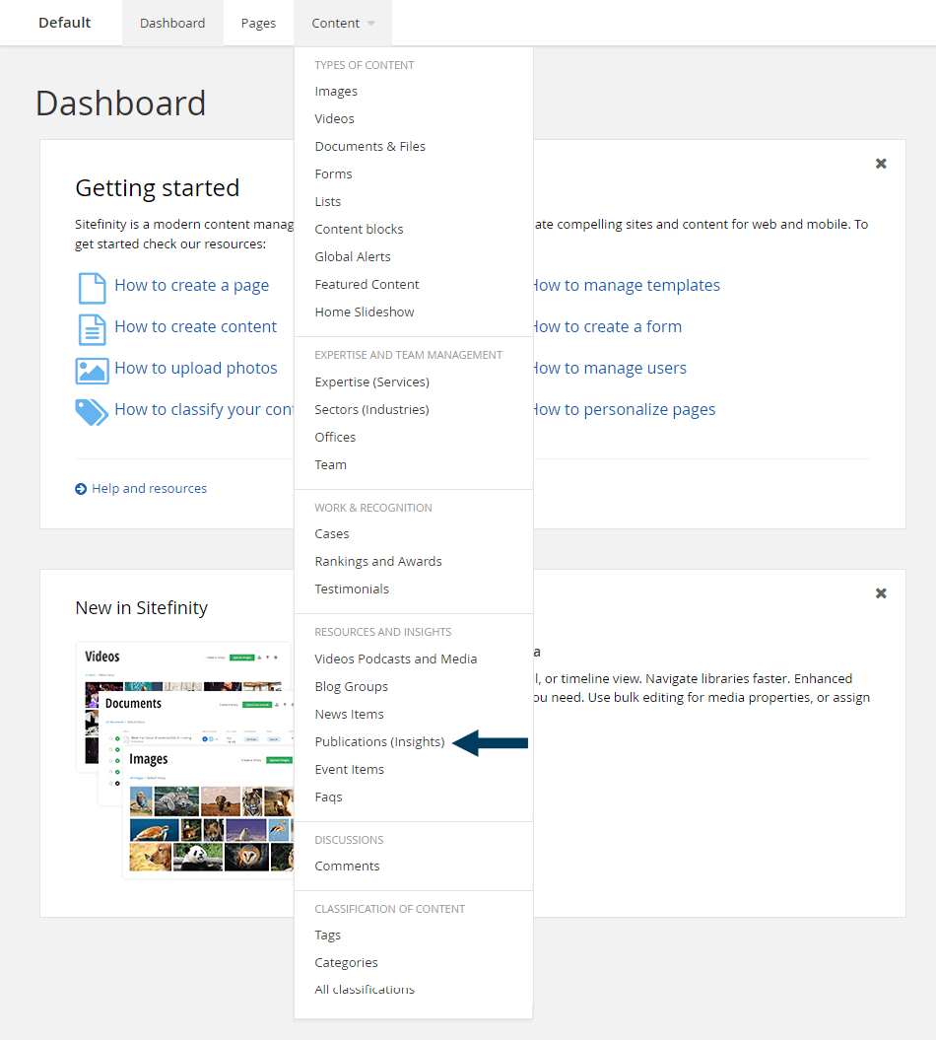Image resolution: width=936 pixels, height=1040 pixels.
Task: Click the Dashboard page heading
Action: point(120,104)
